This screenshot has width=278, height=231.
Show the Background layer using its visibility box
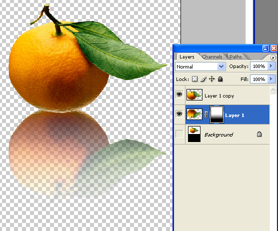(179, 134)
